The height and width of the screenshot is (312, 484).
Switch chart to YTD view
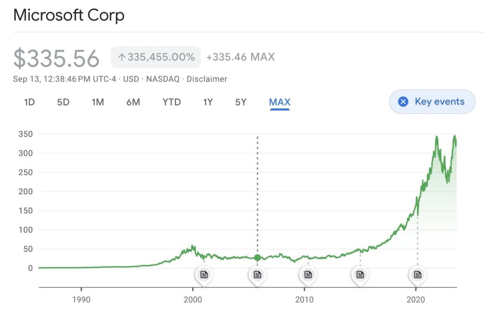pyautogui.click(x=172, y=102)
